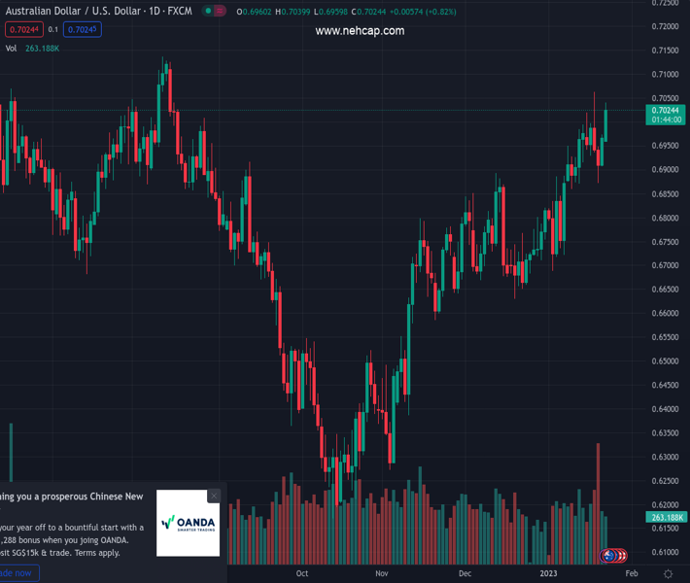690x583 pixels.
Task: Click the blue buy price 0.70245 button
Action: click(x=83, y=29)
